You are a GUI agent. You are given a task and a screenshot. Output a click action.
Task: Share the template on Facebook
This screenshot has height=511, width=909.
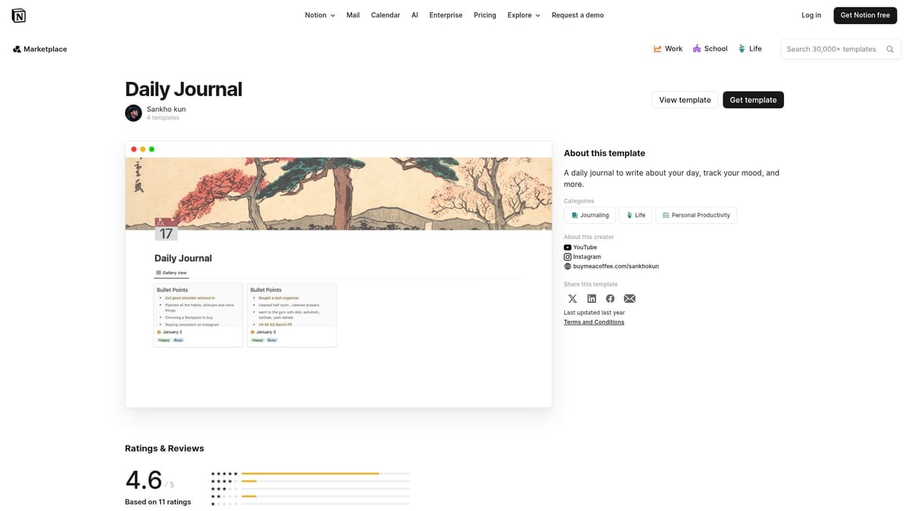[610, 298]
